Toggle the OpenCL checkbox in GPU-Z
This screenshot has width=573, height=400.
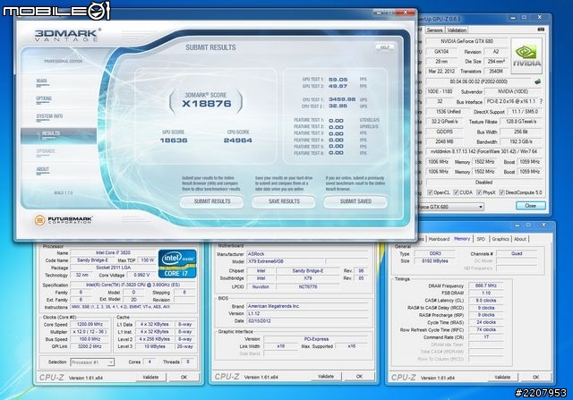430,192
